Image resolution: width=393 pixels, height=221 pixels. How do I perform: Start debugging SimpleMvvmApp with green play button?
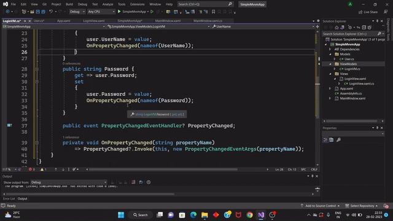119,12
